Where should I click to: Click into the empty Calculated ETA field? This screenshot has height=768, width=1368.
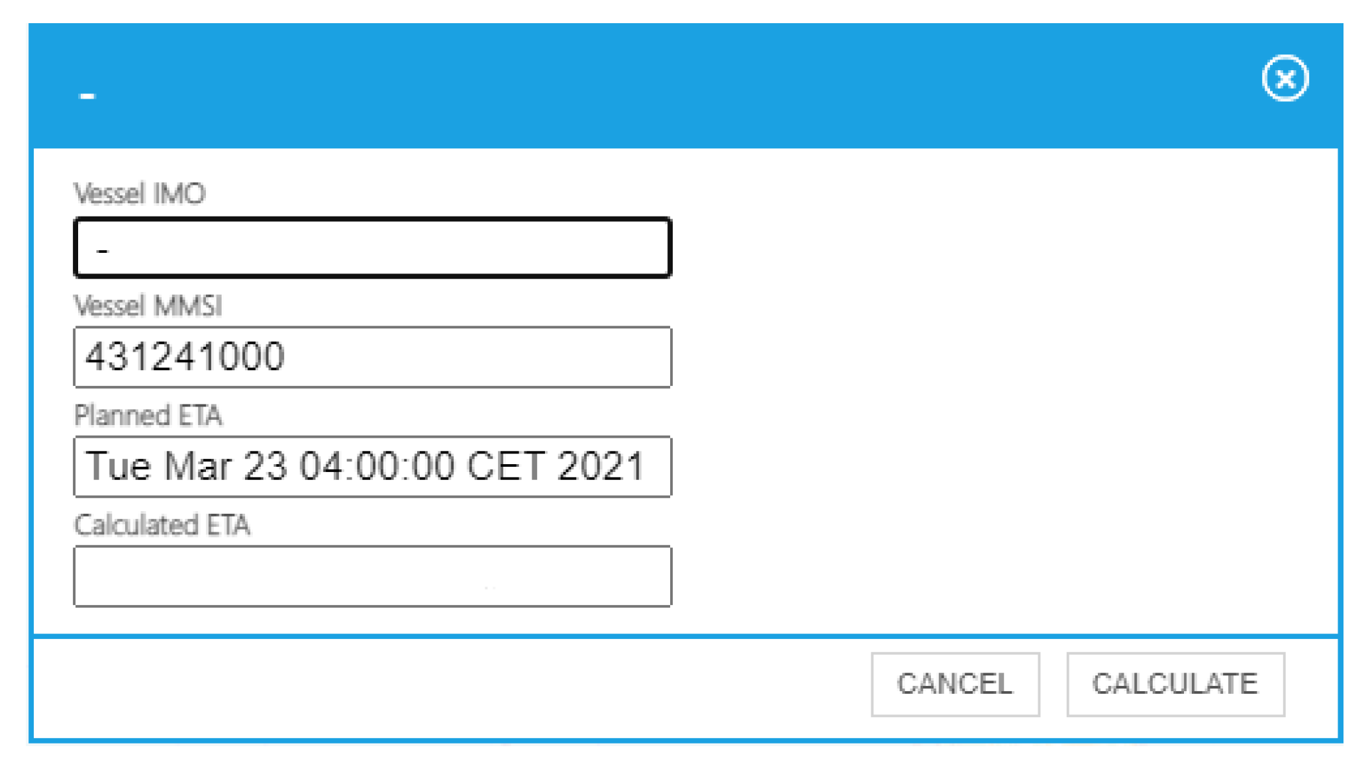372,576
